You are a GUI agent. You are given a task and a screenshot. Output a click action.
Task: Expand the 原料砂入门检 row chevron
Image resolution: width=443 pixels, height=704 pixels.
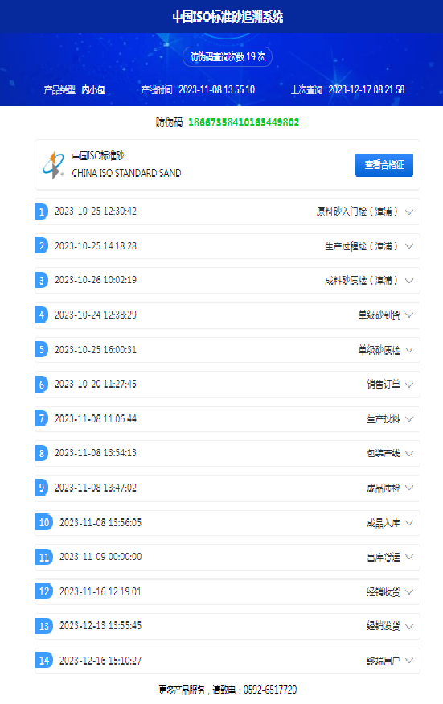pos(409,212)
